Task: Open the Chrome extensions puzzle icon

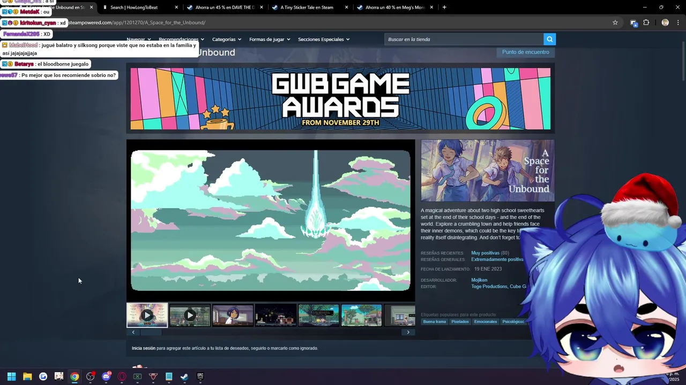Action: 646,22
